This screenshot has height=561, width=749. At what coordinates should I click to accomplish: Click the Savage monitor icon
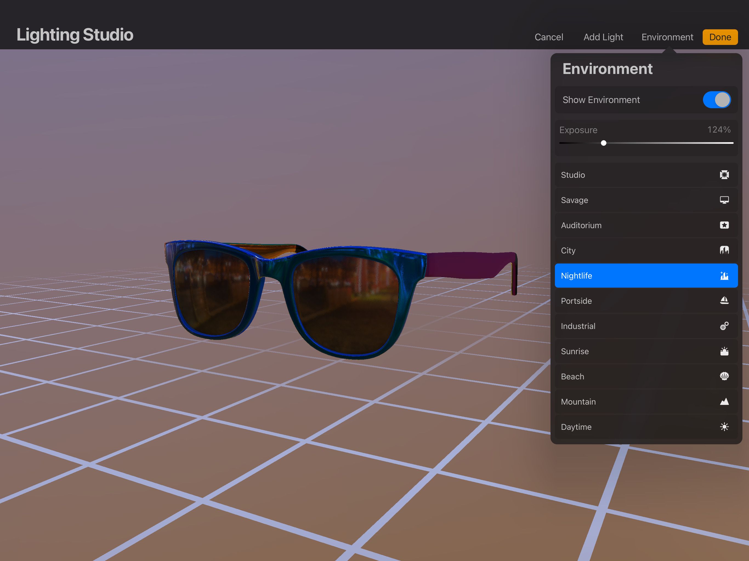[x=724, y=200]
